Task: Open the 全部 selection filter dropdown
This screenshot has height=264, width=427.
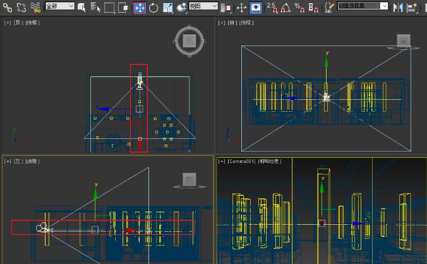Action: click(x=59, y=6)
